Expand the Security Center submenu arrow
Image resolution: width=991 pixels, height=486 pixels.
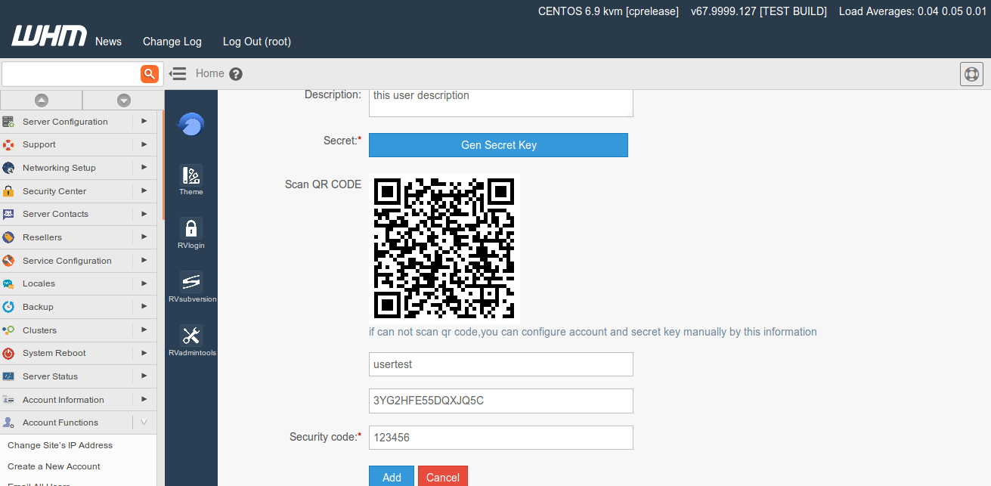[x=144, y=190]
